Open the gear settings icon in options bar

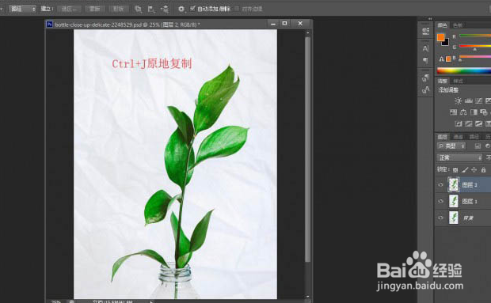[181, 9]
